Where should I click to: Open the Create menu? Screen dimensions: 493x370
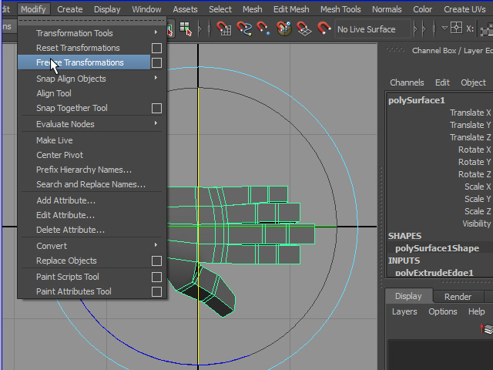pos(70,9)
